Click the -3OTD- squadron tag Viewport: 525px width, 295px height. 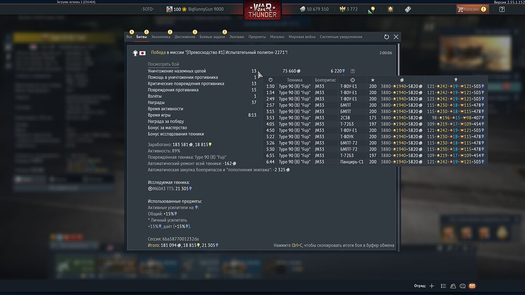(148, 9)
